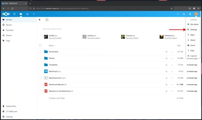
Task: Open Deleted files in sidebar
Action: pos(19,106)
